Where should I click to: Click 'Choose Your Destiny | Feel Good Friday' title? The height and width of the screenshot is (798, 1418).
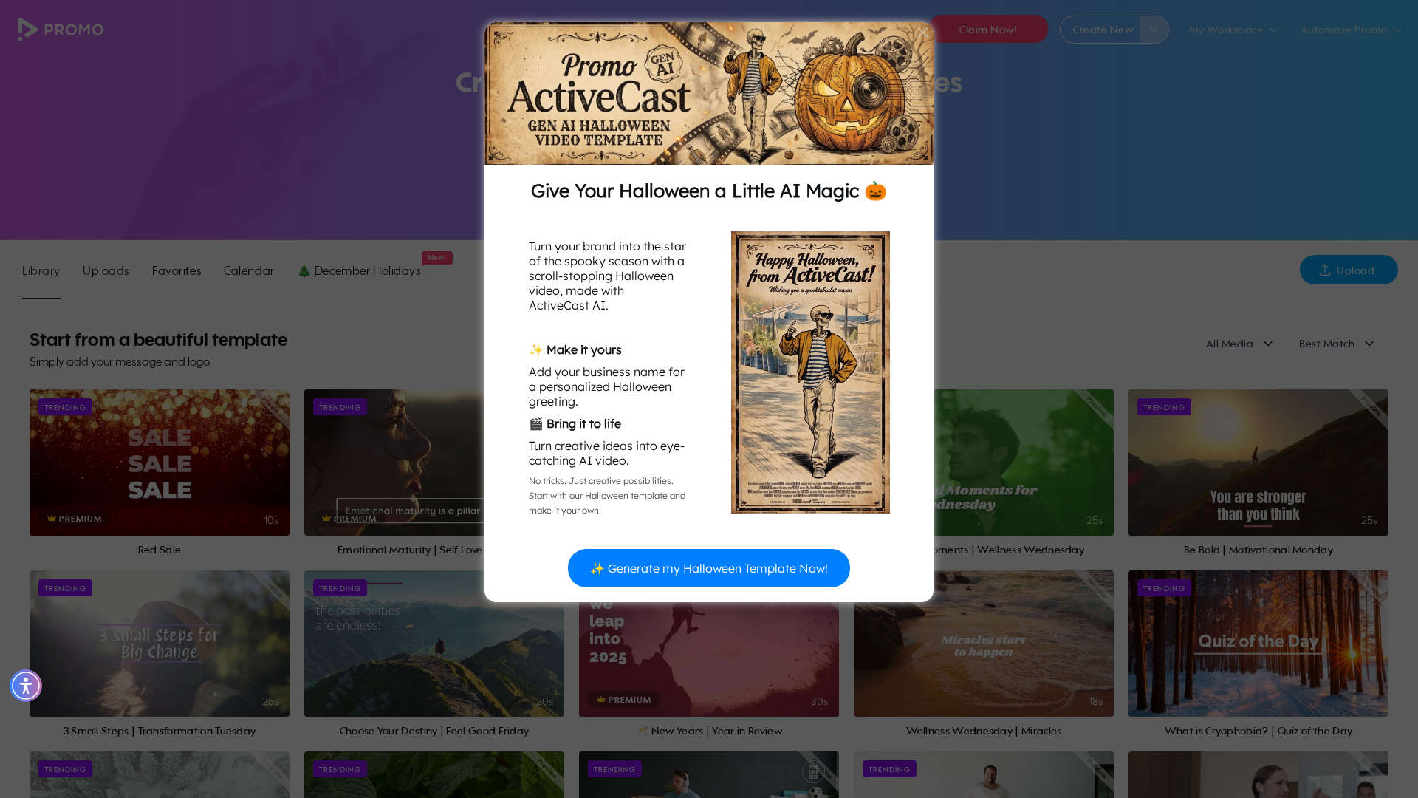(x=434, y=731)
